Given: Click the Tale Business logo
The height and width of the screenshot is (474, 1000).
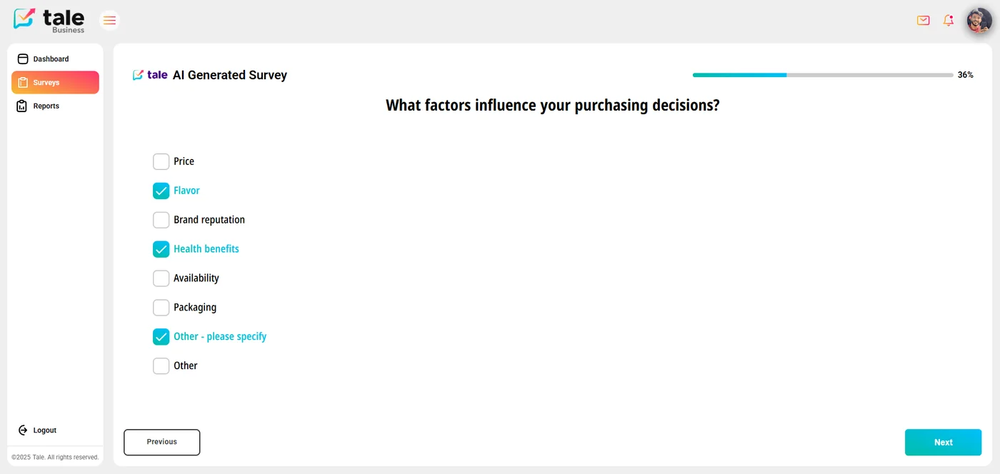Looking at the screenshot, I should tap(48, 19).
